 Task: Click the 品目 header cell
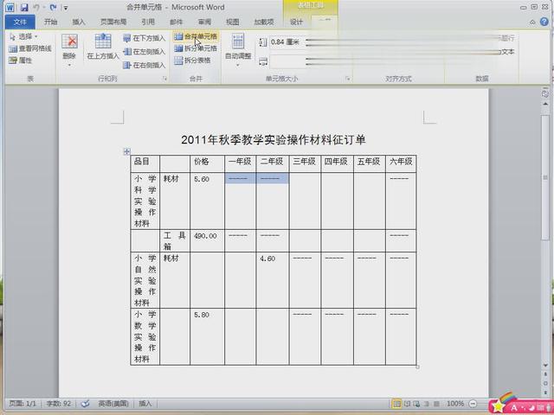145,163
